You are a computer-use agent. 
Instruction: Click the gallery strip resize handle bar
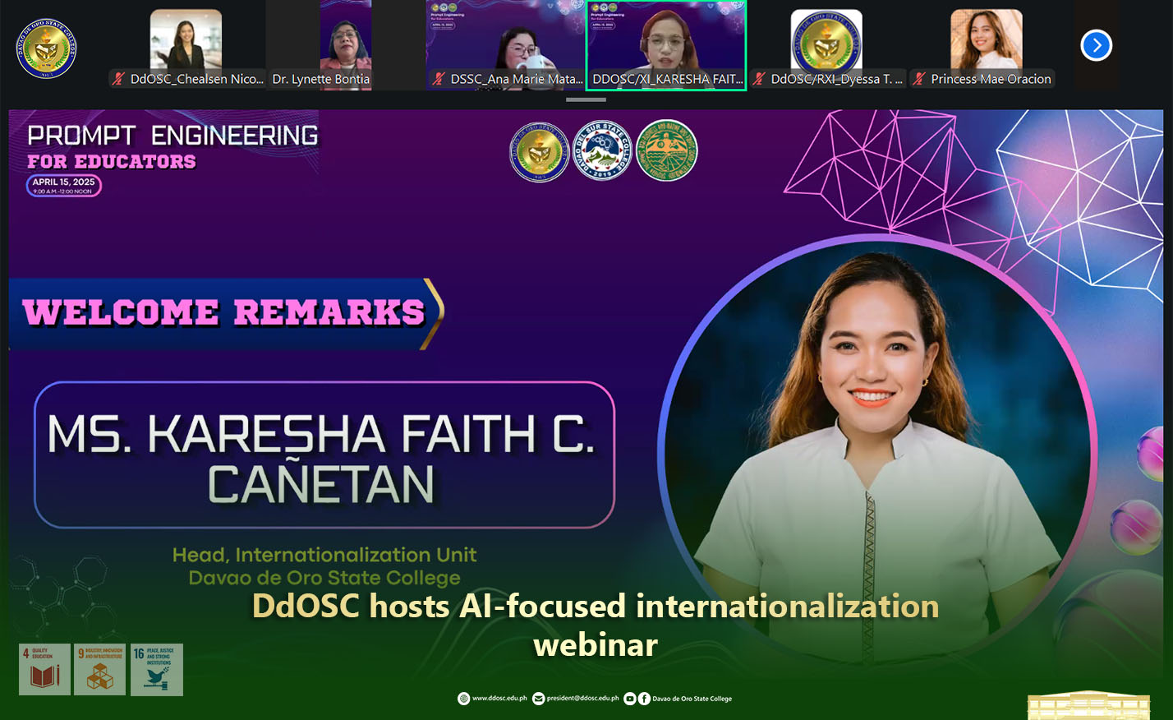[x=586, y=99]
